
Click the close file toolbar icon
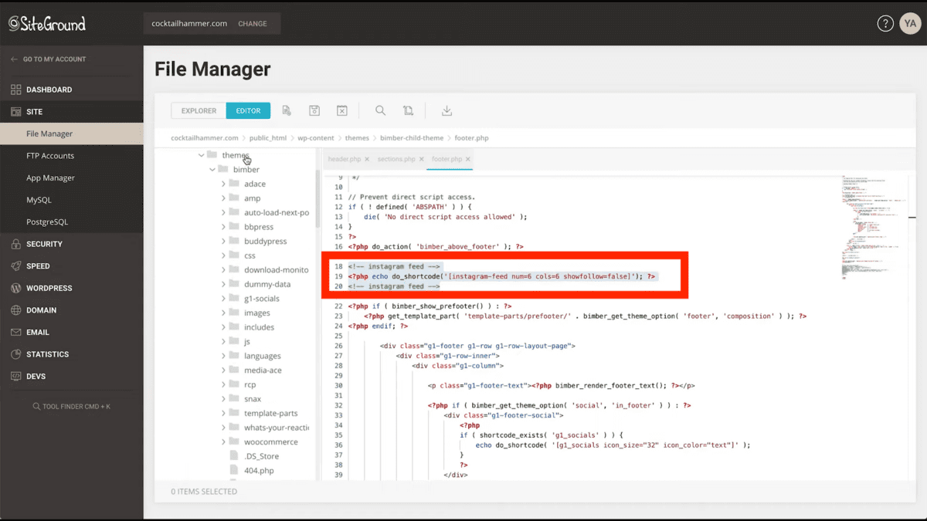tap(342, 111)
